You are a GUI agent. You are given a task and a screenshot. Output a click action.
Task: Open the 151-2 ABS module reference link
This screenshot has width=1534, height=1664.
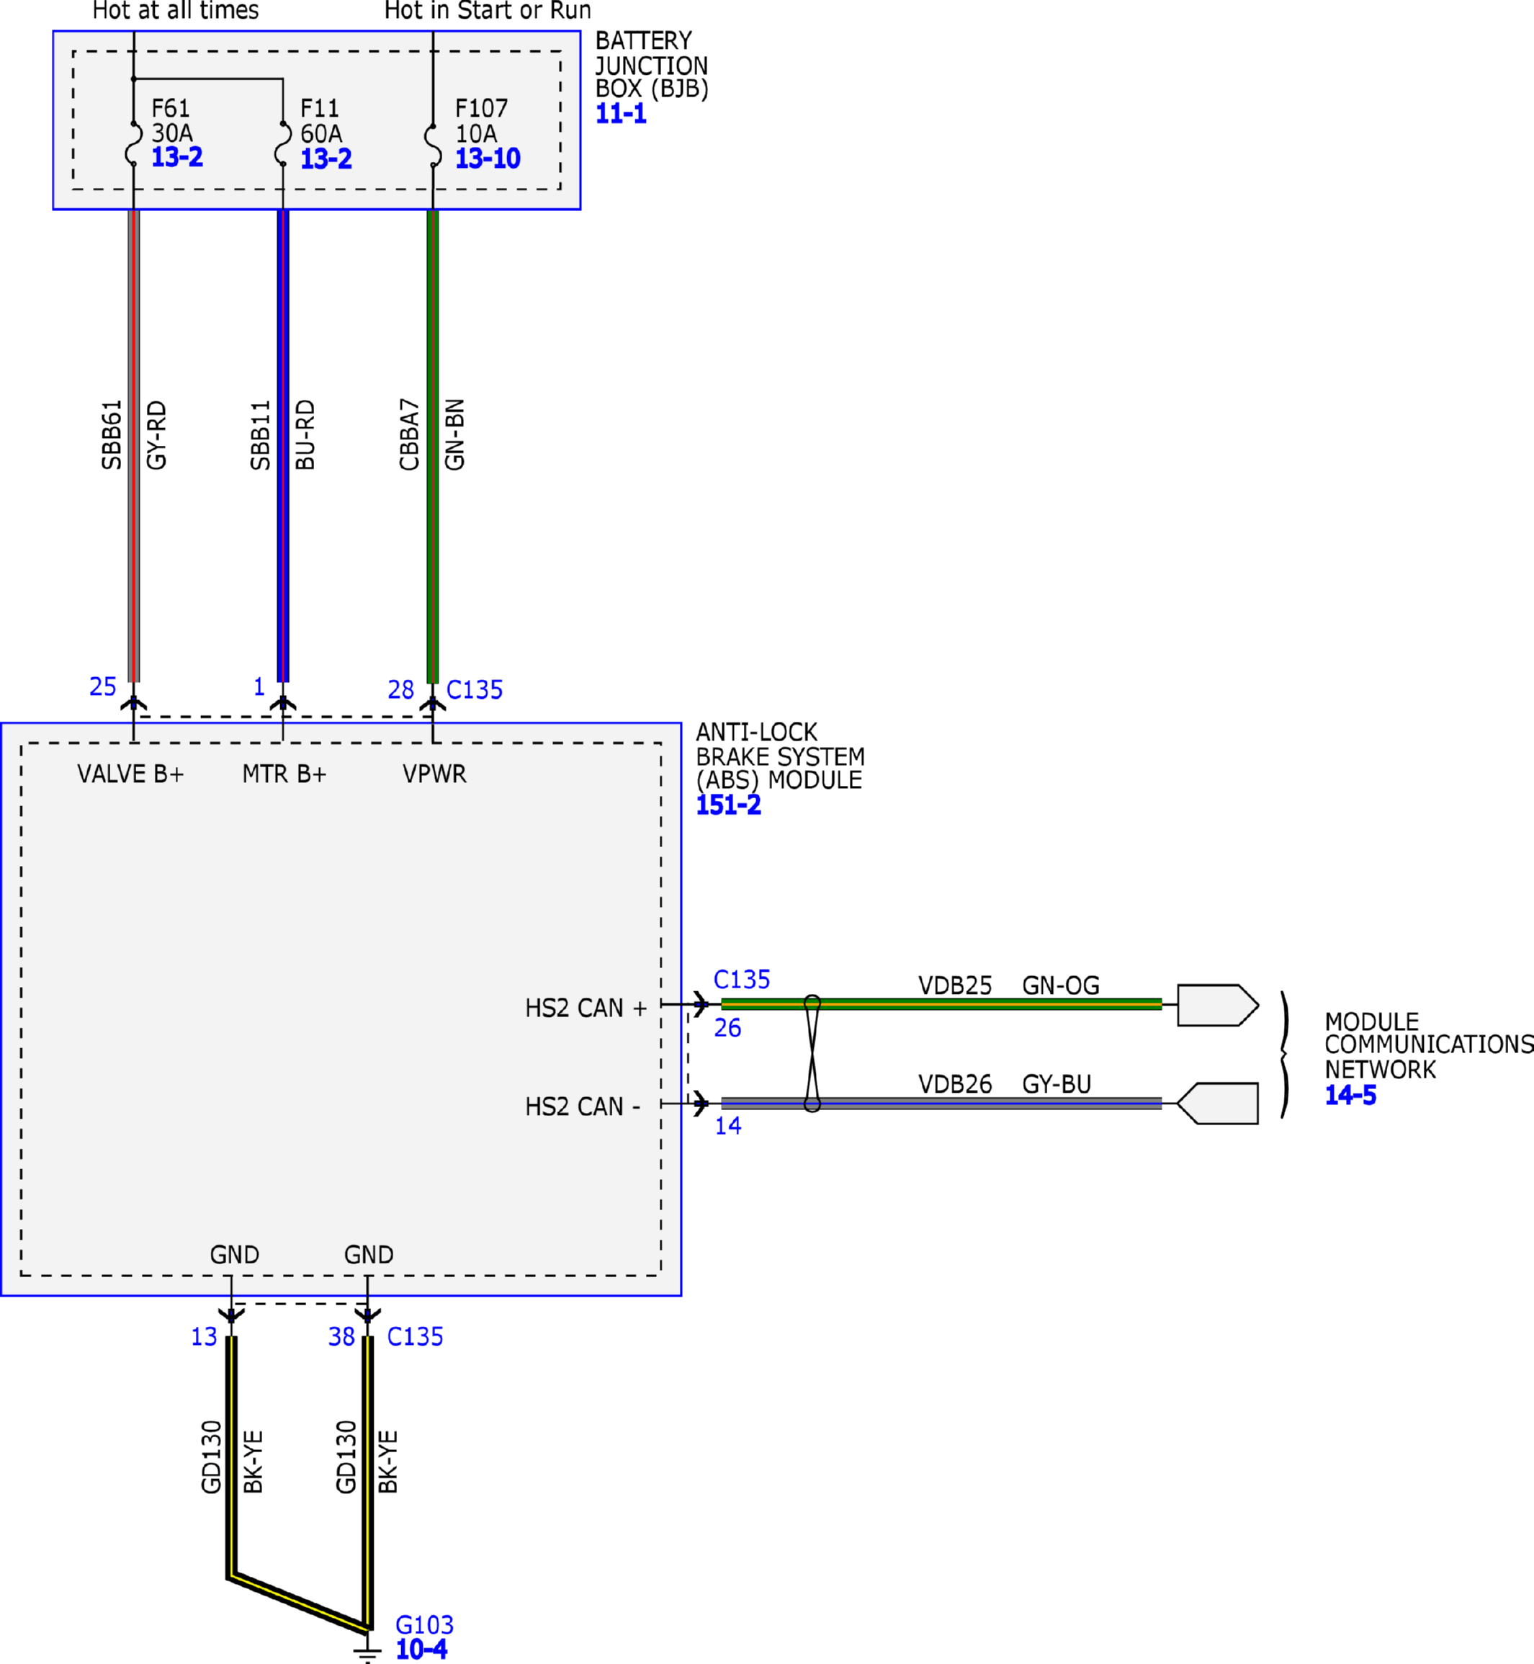click(728, 805)
